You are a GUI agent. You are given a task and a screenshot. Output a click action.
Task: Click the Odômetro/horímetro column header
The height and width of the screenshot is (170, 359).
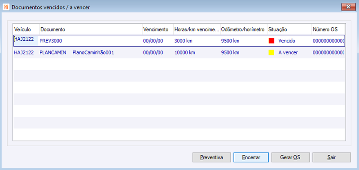[244, 30]
